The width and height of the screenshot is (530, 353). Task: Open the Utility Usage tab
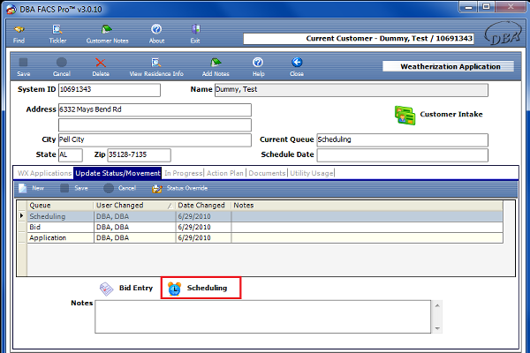point(311,173)
